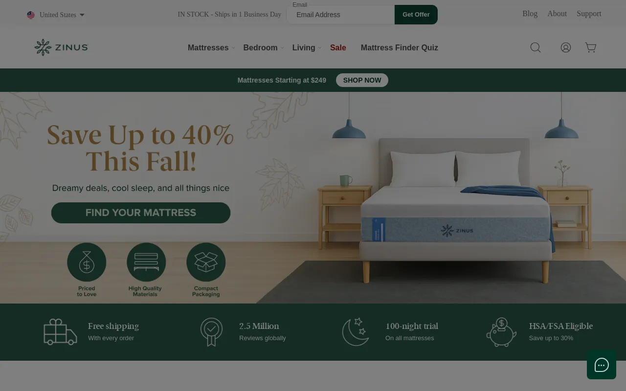Viewport: 626px width, 391px height.
Task: Click the HSA/FSA piggy bank icon
Action: 501,332
